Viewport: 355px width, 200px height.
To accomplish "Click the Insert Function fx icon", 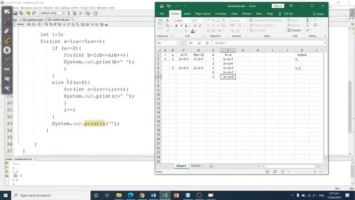I will click(207, 43).
